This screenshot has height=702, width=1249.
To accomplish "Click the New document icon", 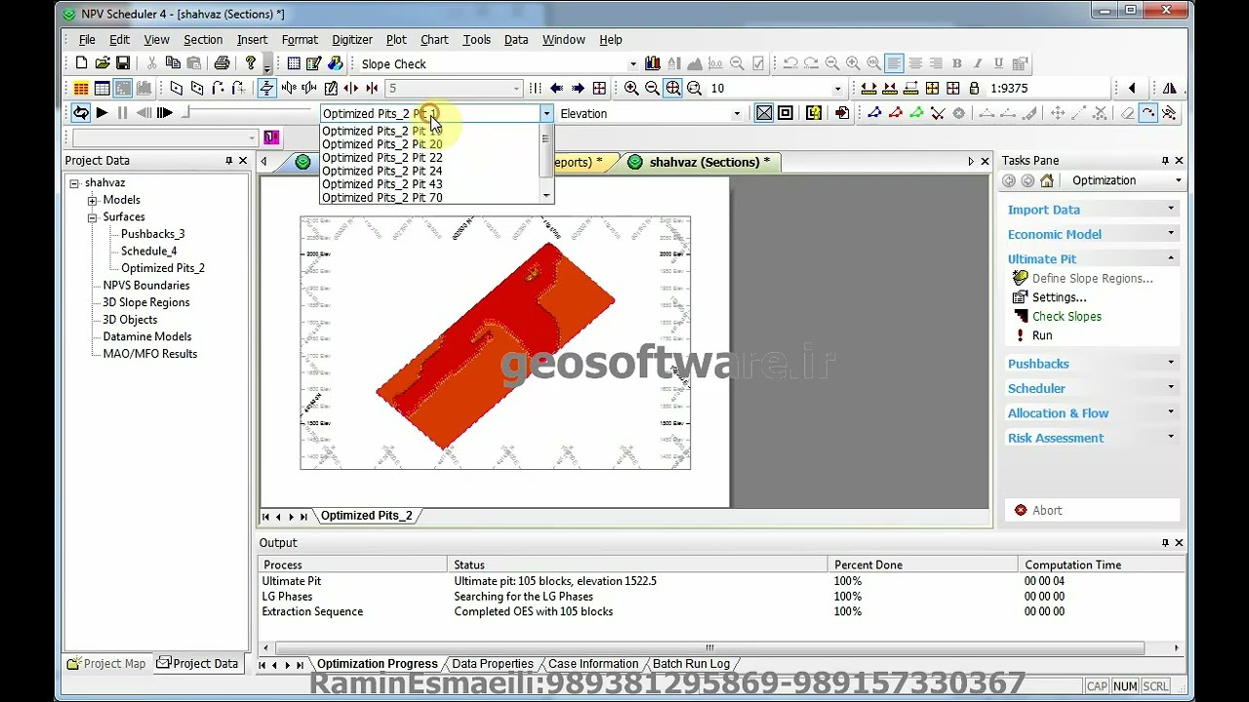I will (x=81, y=63).
